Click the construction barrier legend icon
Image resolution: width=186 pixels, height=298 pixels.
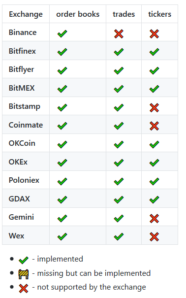coord(24,274)
